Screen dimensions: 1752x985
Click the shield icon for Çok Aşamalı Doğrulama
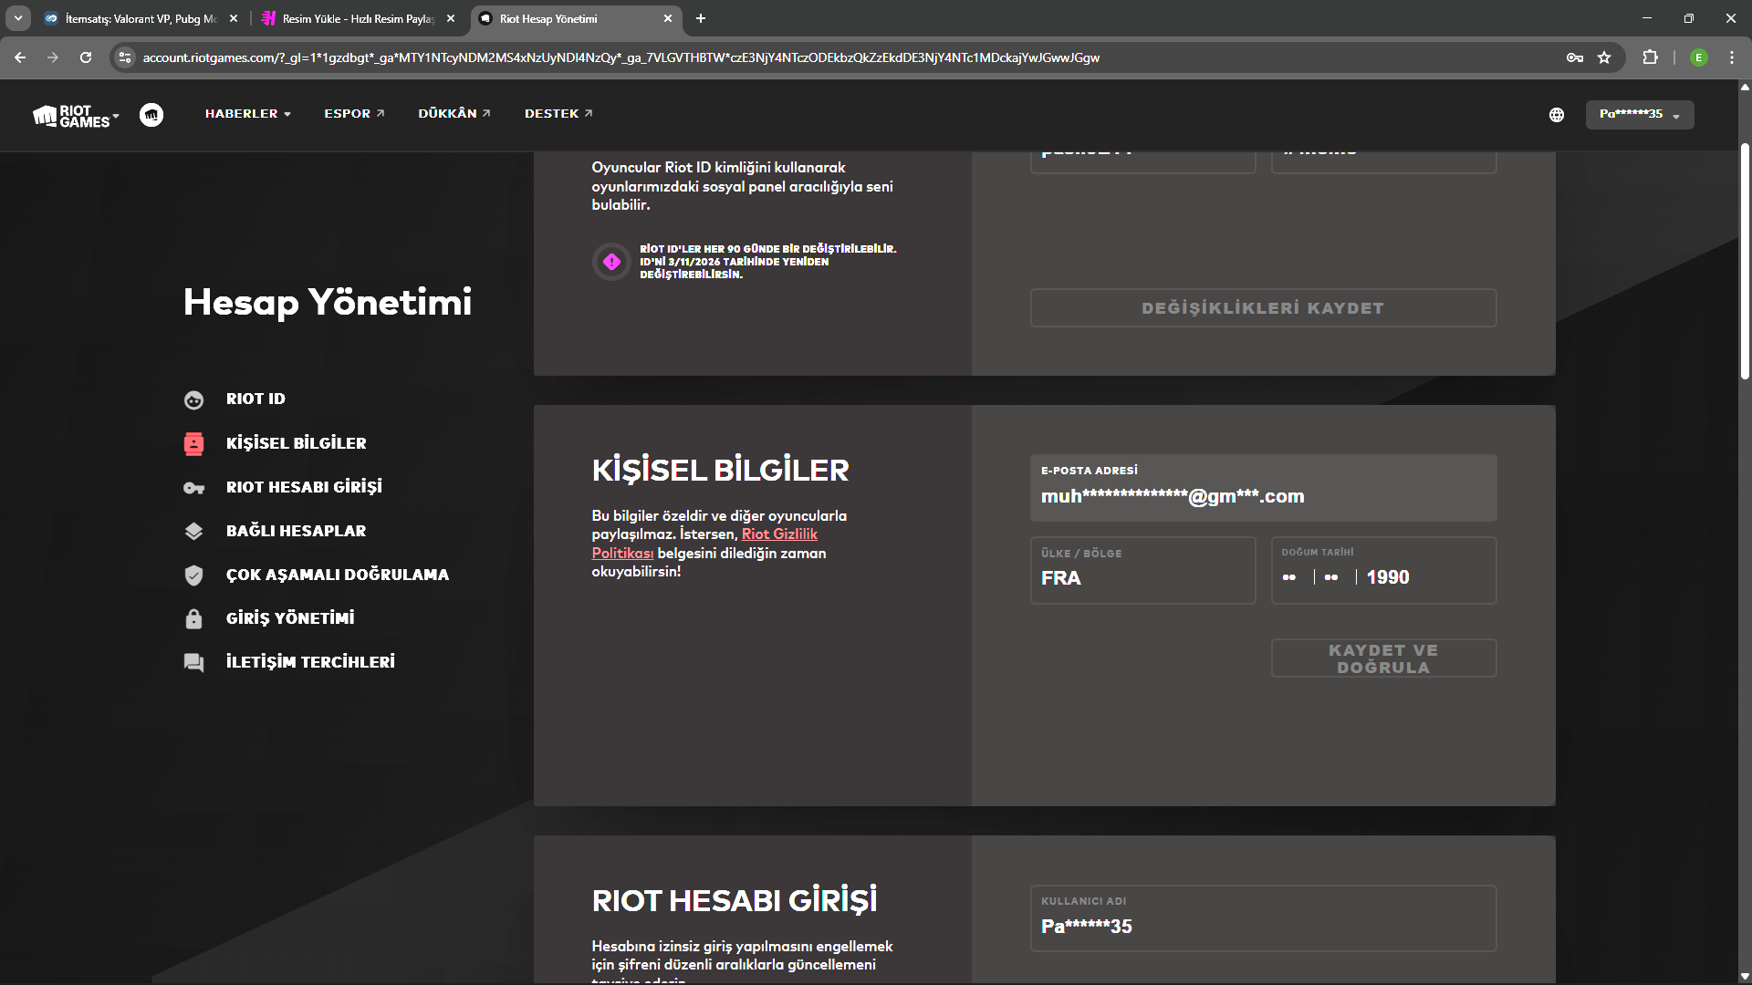pyautogui.click(x=193, y=575)
